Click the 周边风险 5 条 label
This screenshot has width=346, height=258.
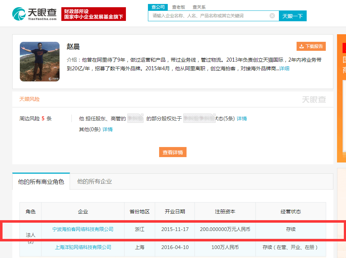[35, 119]
